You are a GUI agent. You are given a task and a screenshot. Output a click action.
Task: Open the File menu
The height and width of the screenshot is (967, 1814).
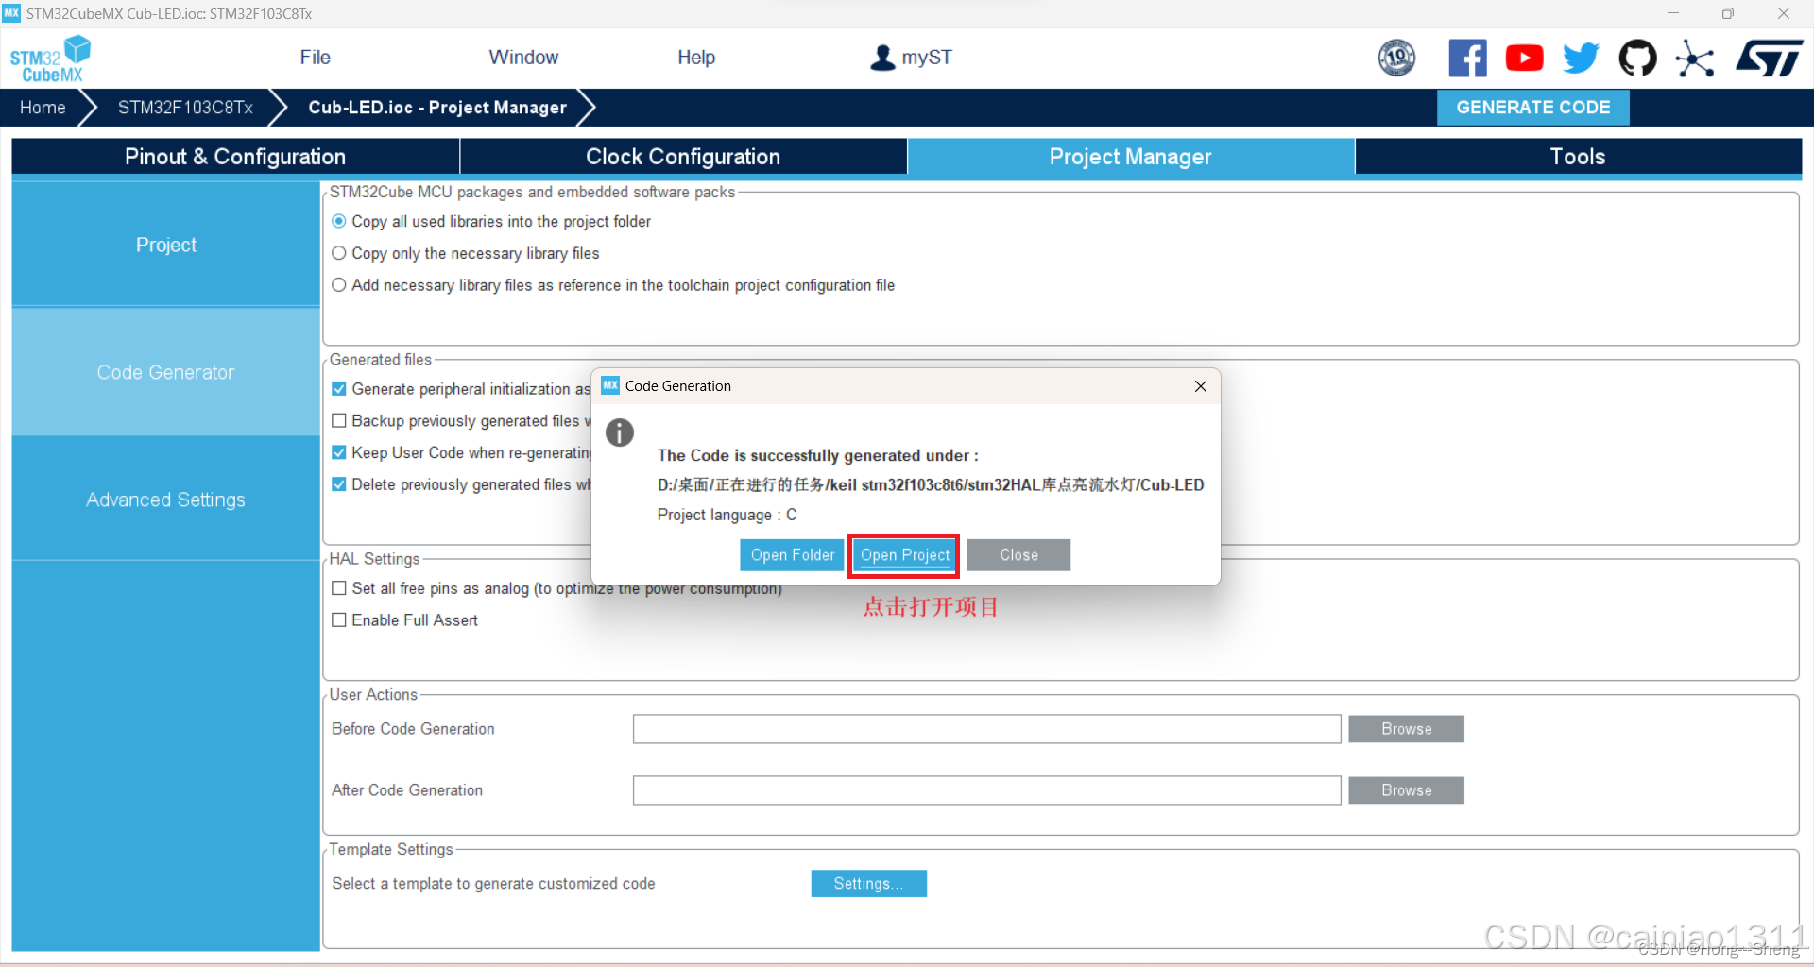tap(316, 58)
